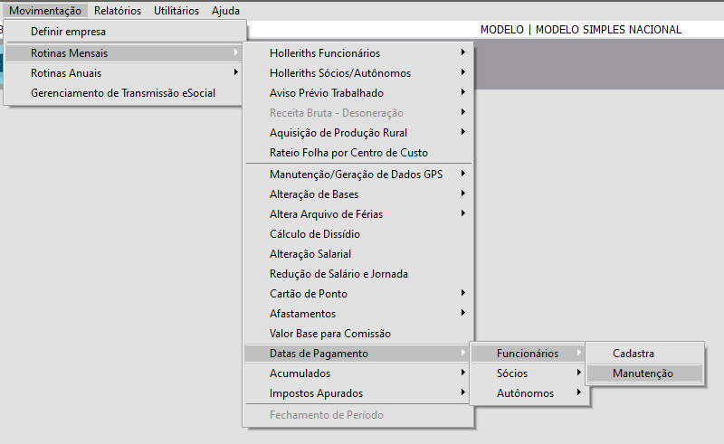
Task: Open Aviso Prévio Trabalhado submenu
Action: pyautogui.click(x=327, y=93)
